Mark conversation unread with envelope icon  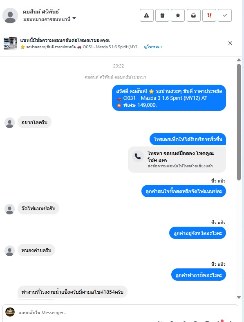click(x=193, y=16)
